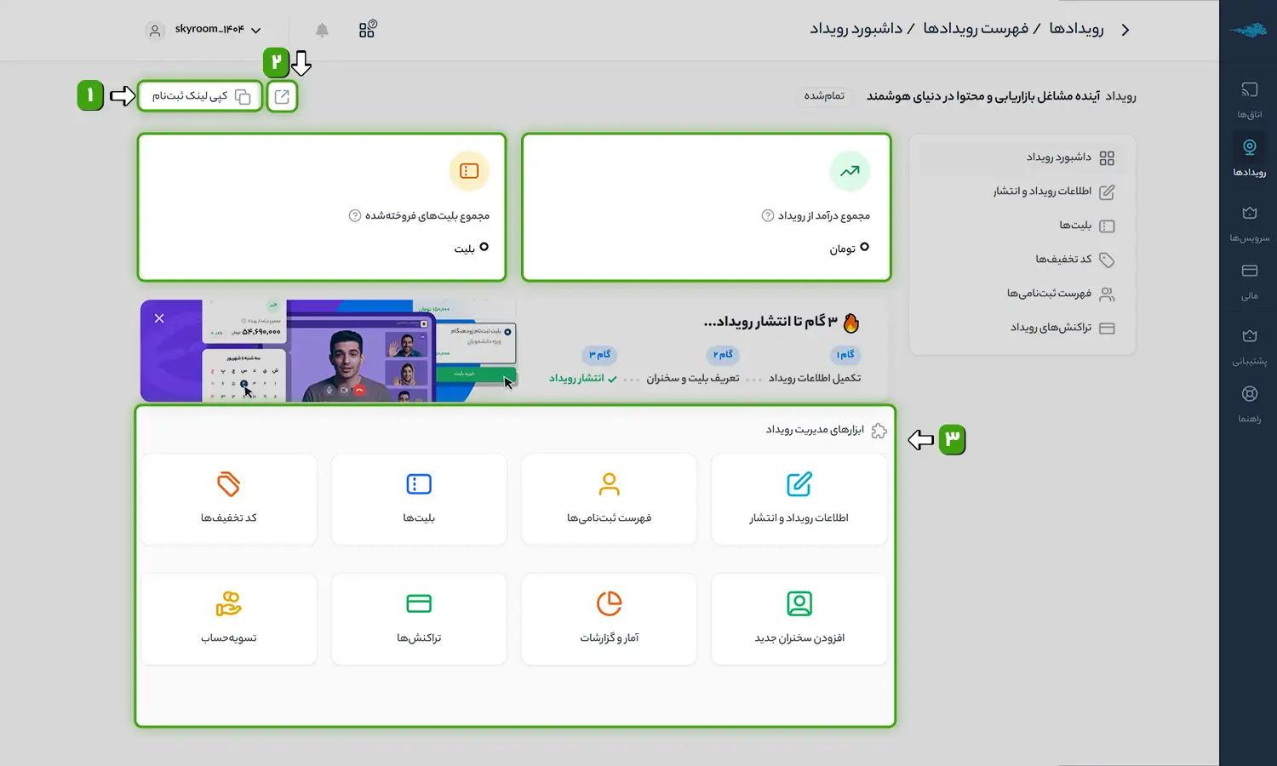Open پشتیبانی in the dark sidebar
This screenshot has width=1277, height=766.
pyautogui.click(x=1249, y=345)
